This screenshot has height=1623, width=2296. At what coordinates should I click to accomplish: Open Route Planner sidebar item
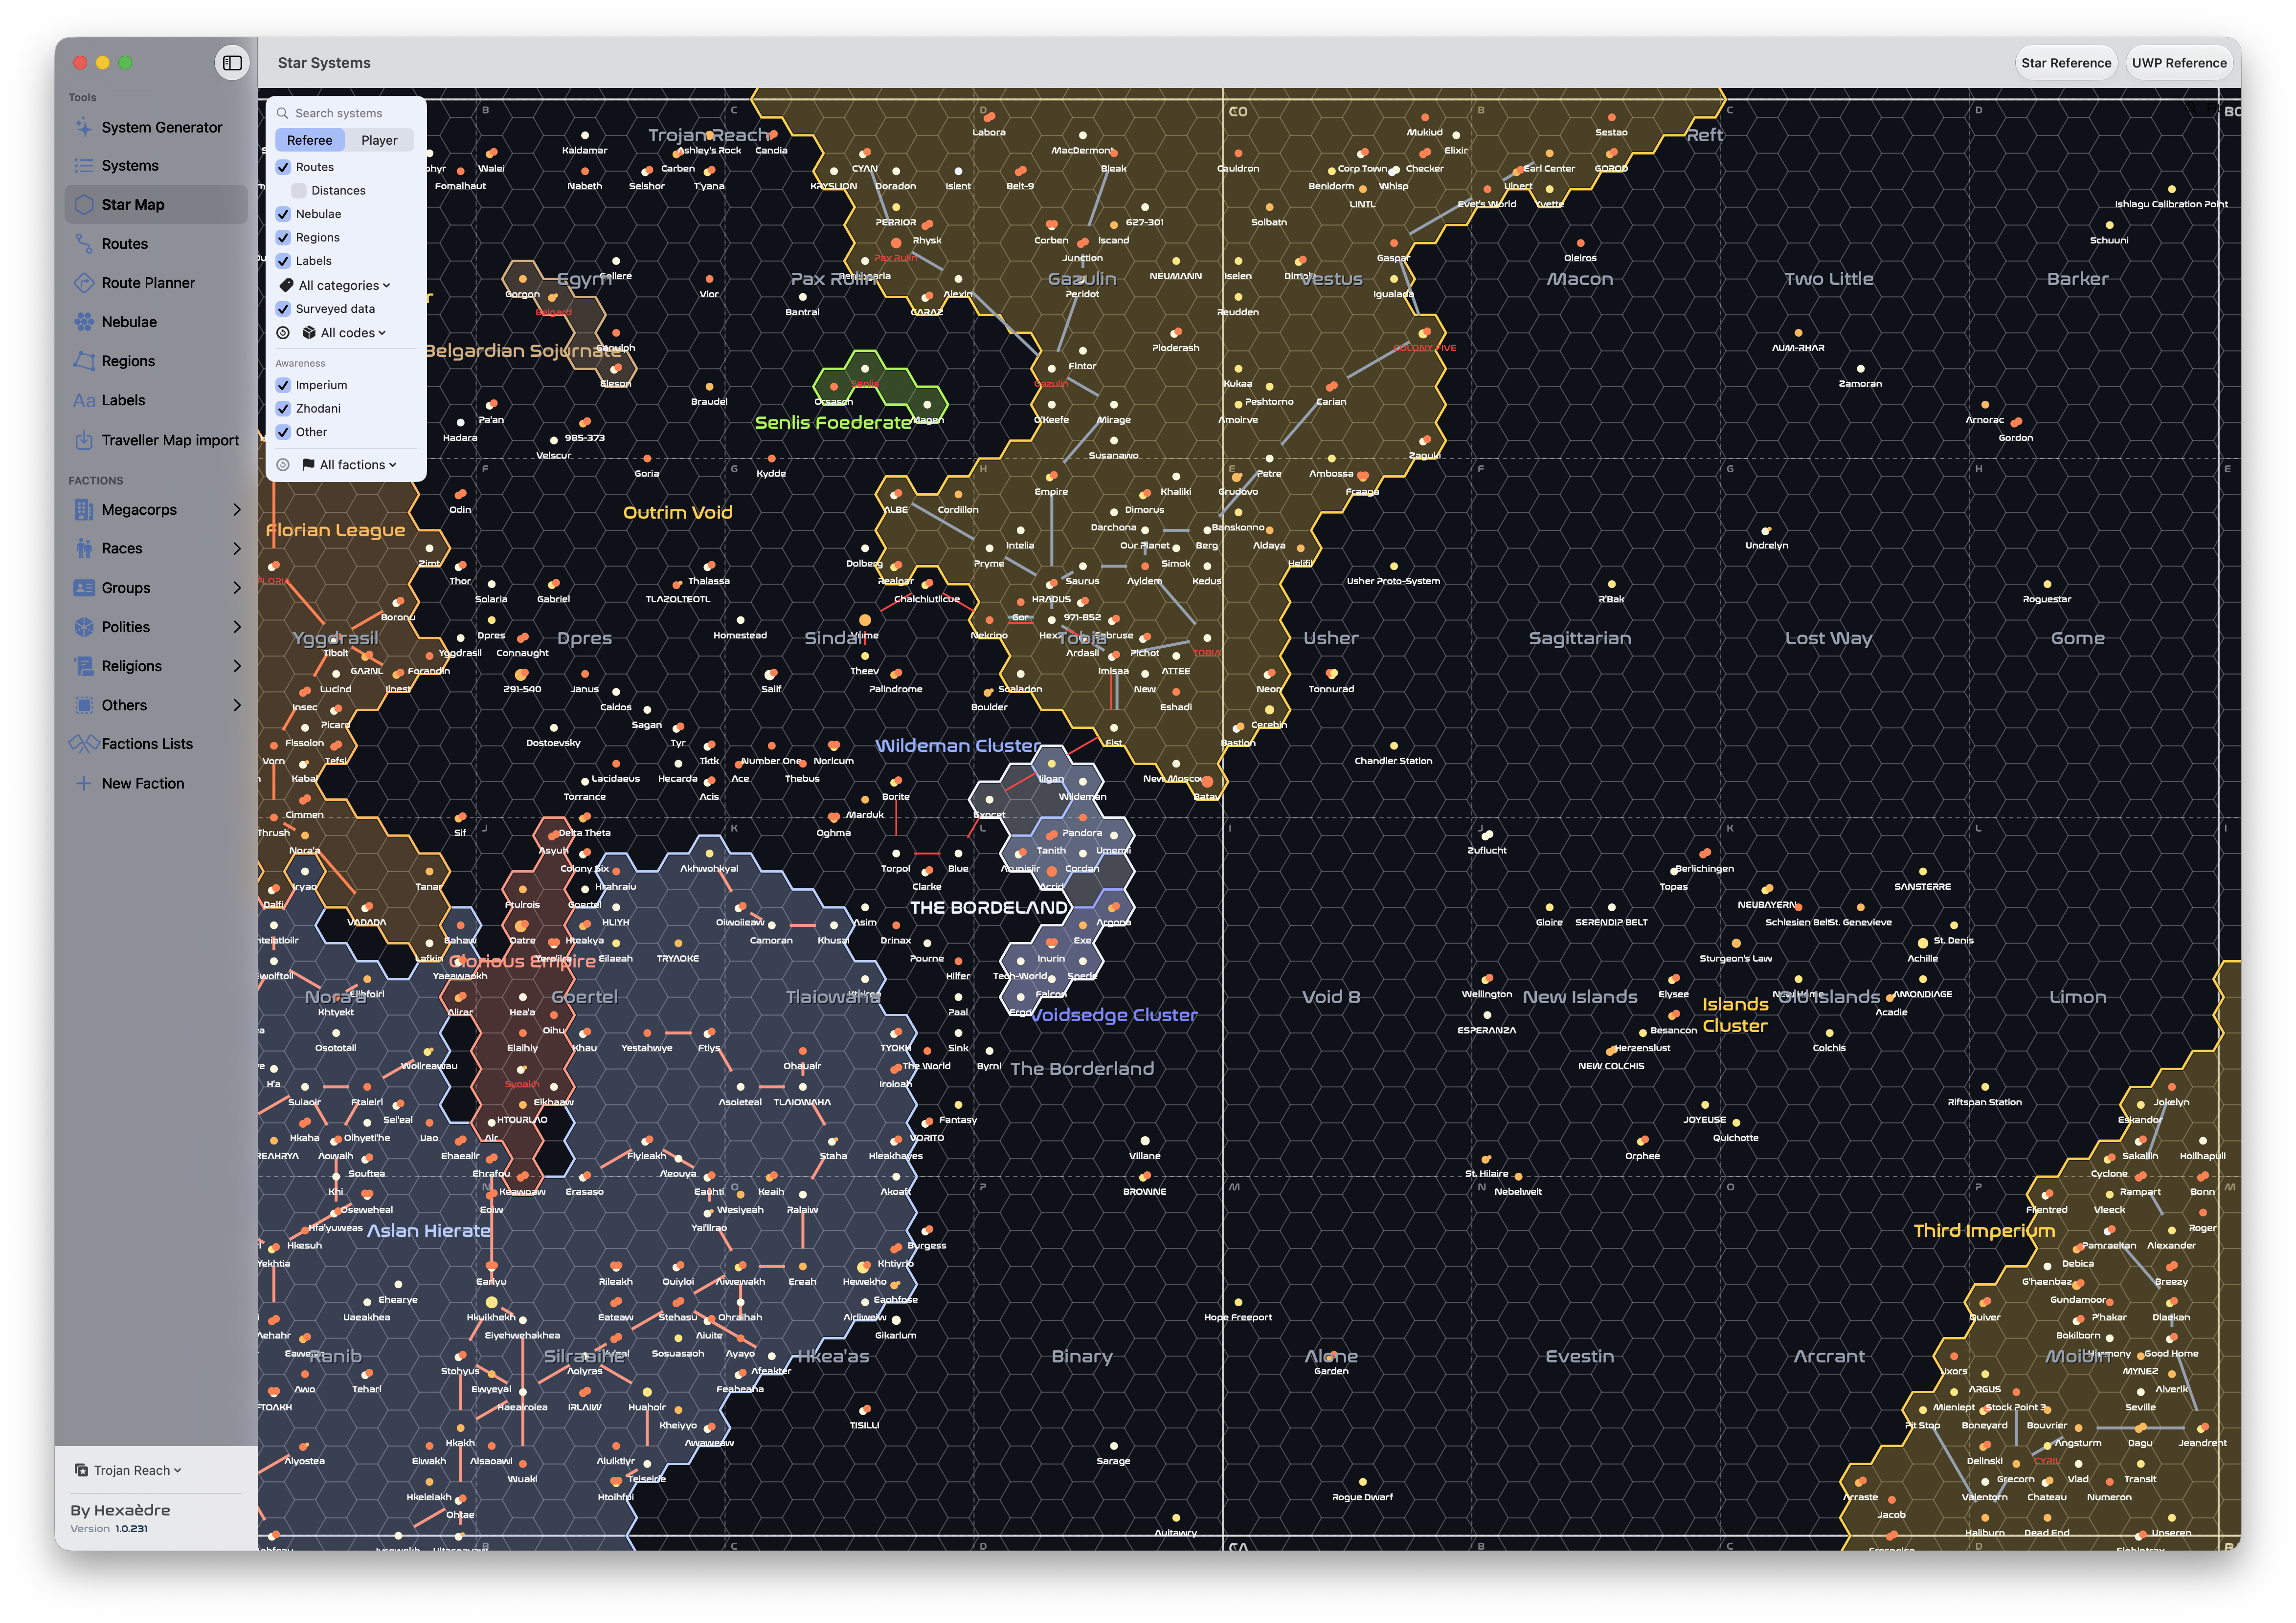(x=156, y=283)
